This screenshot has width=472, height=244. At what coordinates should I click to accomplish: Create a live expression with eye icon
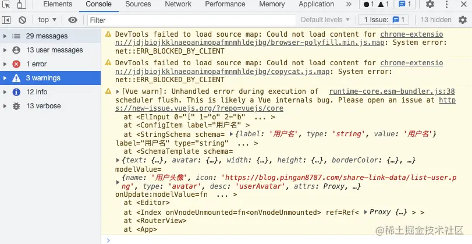73,20
